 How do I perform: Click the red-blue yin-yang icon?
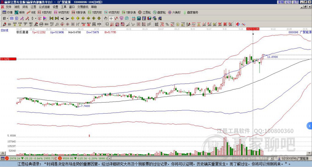click(238, 24)
